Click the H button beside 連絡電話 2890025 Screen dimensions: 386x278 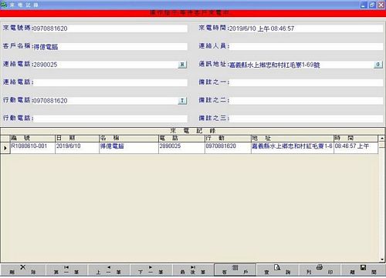pyautogui.click(x=182, y=65)
